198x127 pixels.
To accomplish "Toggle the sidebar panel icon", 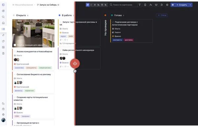I will 3,5.
